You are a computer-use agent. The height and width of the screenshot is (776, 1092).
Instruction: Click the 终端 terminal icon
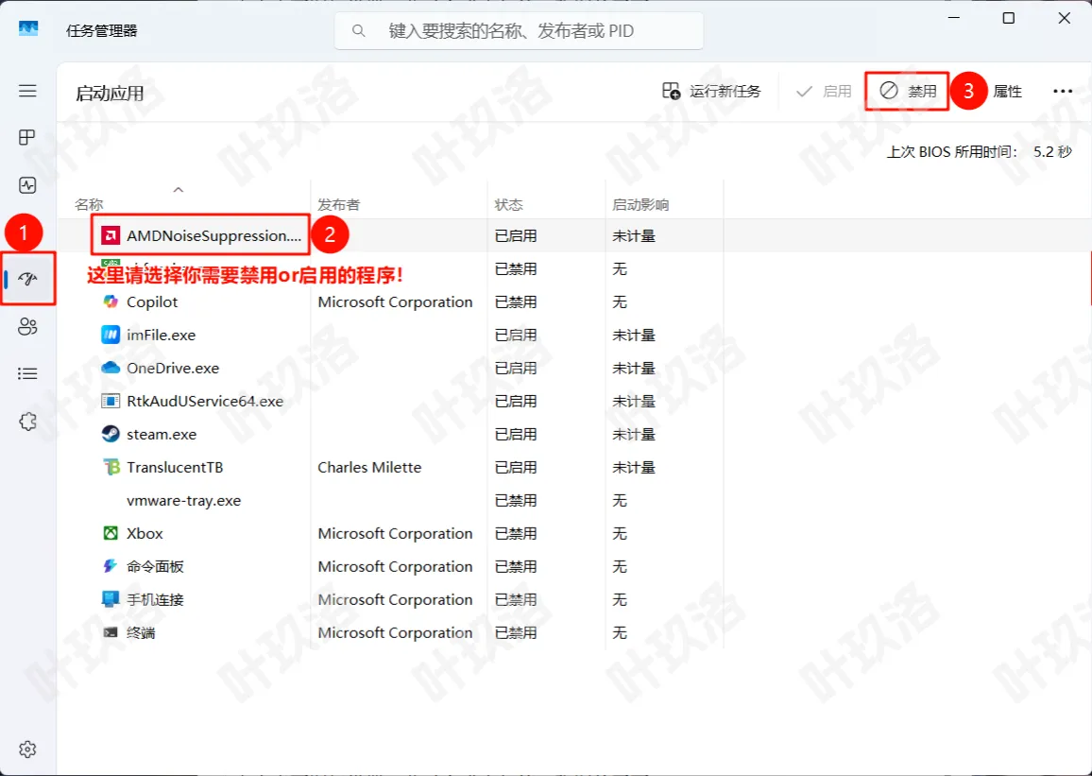tap(110, 632)
